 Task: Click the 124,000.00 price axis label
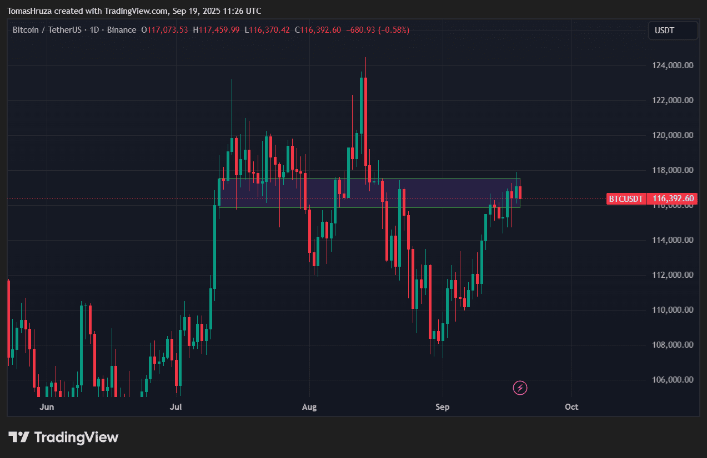(672, 65)
